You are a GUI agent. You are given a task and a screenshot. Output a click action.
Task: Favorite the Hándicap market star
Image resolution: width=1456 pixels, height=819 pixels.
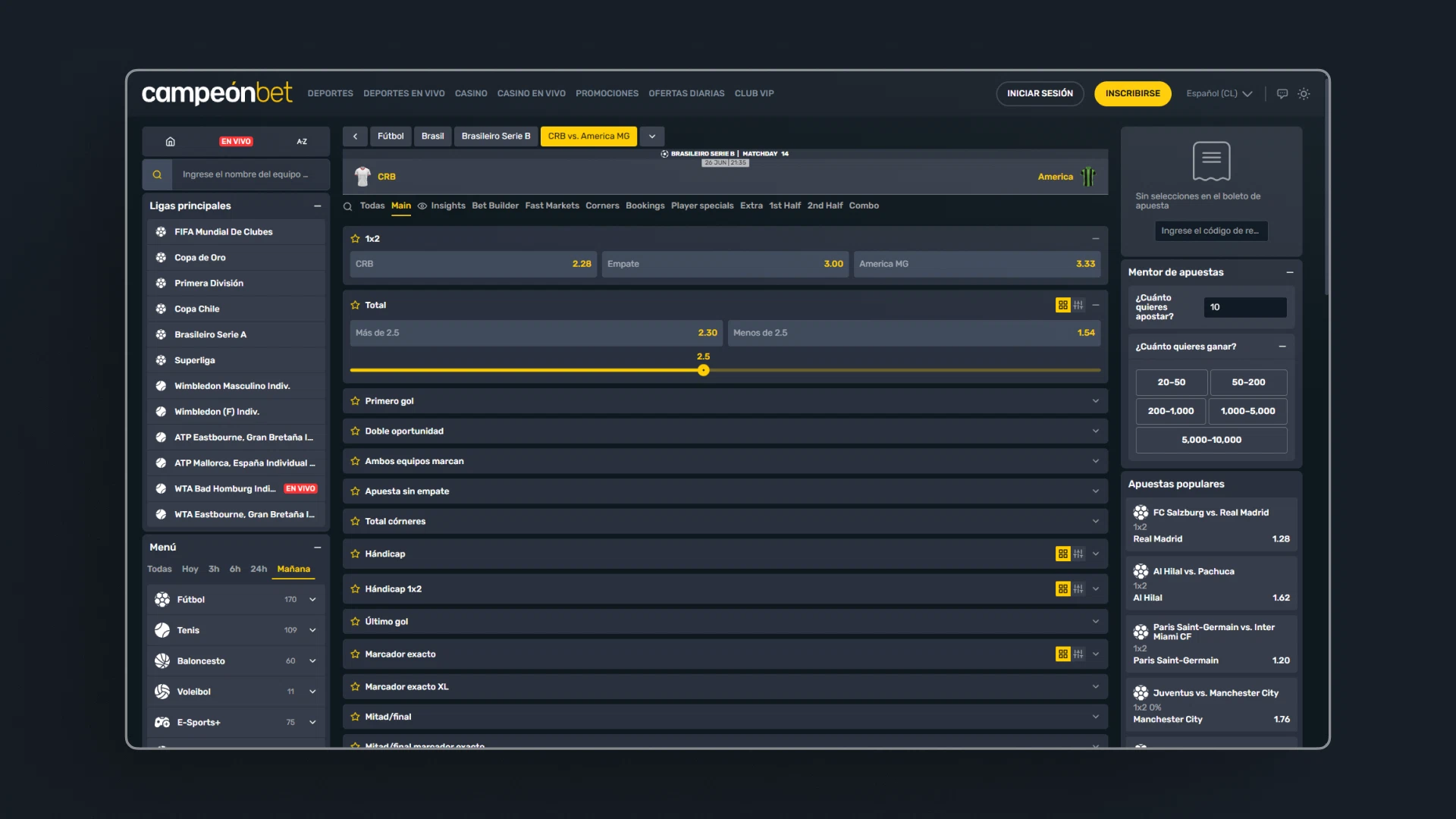355,554
